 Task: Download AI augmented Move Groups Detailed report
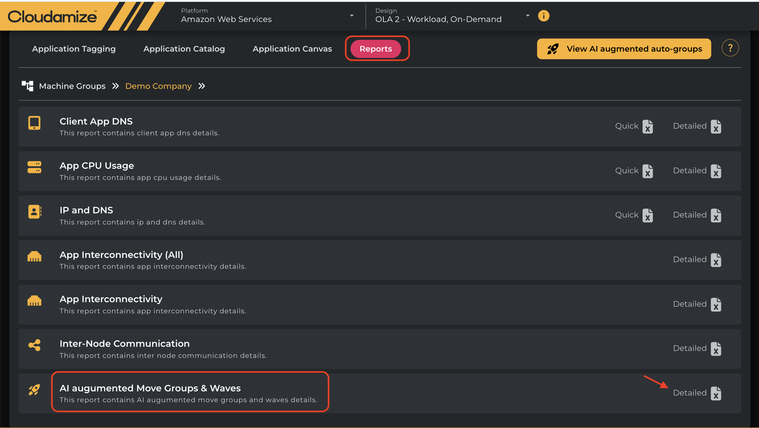click(x=690, y=393)
